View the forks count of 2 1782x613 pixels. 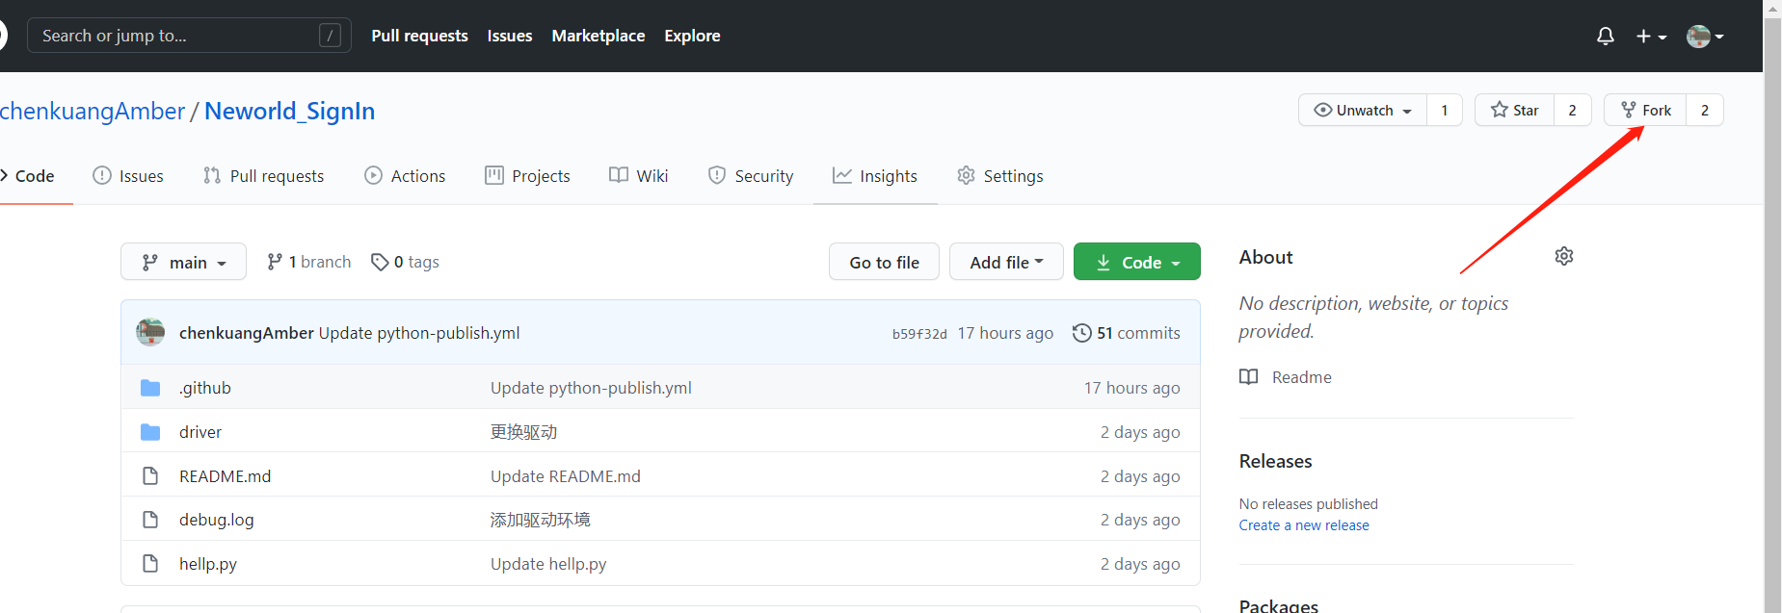(x=1704, y=110)
